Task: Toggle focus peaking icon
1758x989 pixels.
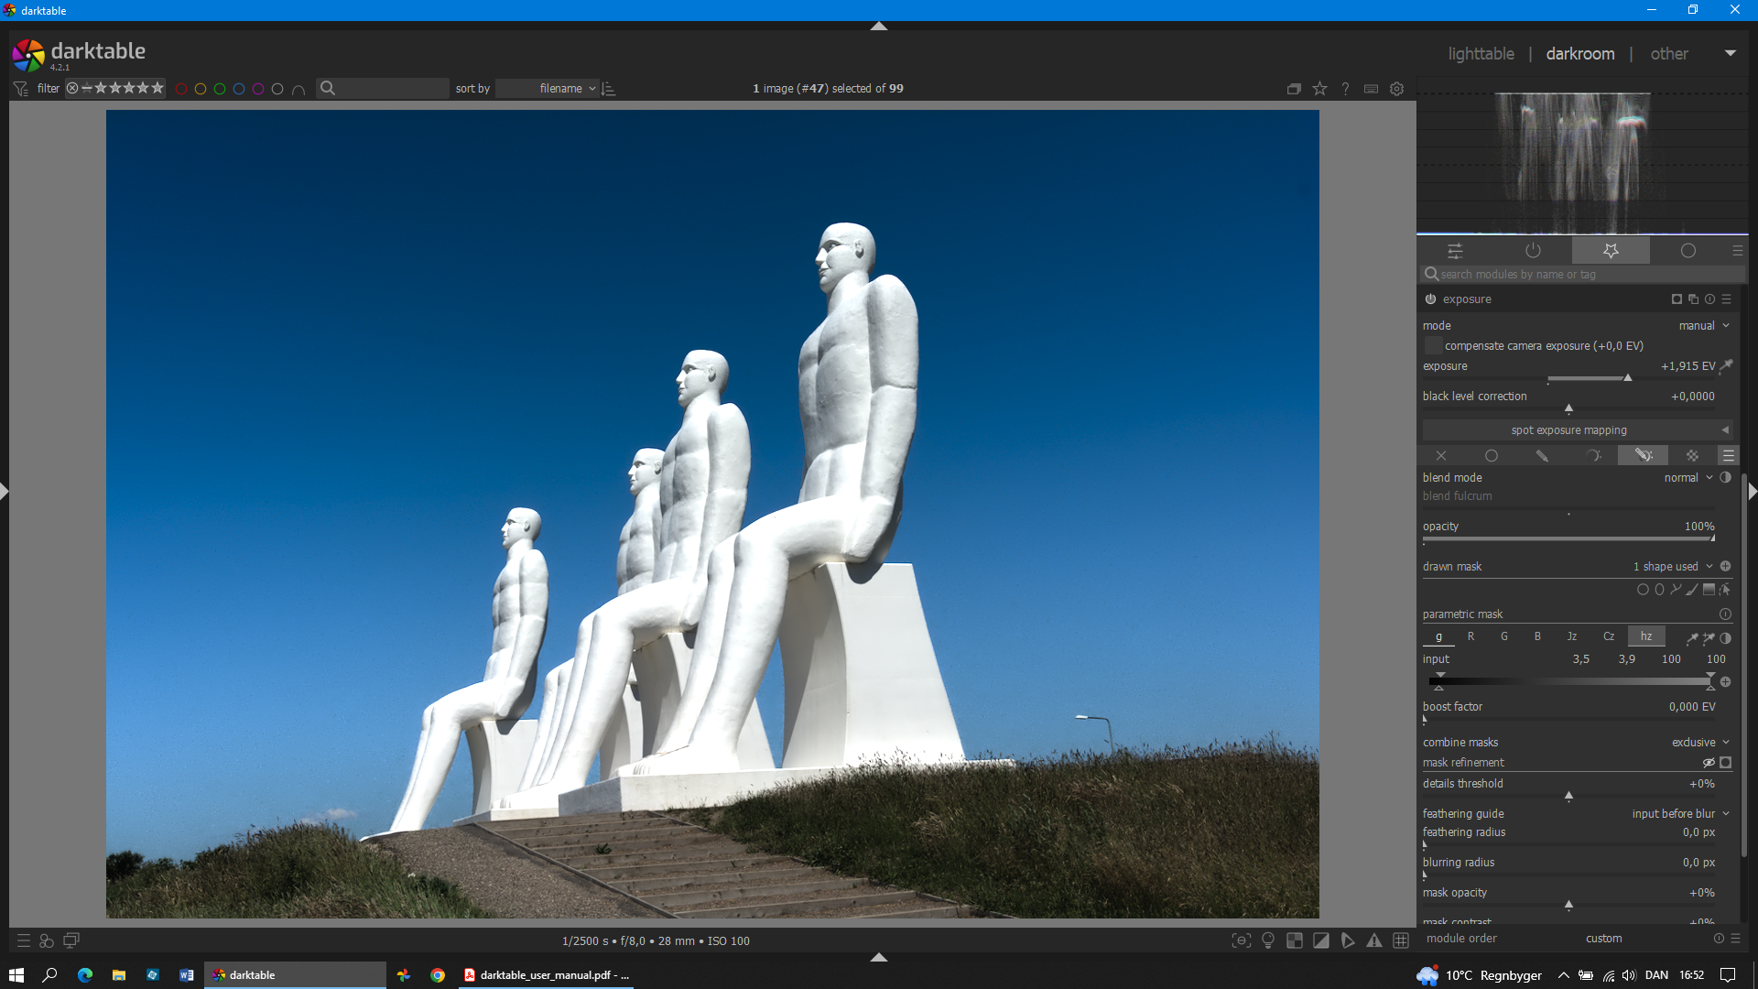Action: pyautogui.click(x=1241, y=940)
